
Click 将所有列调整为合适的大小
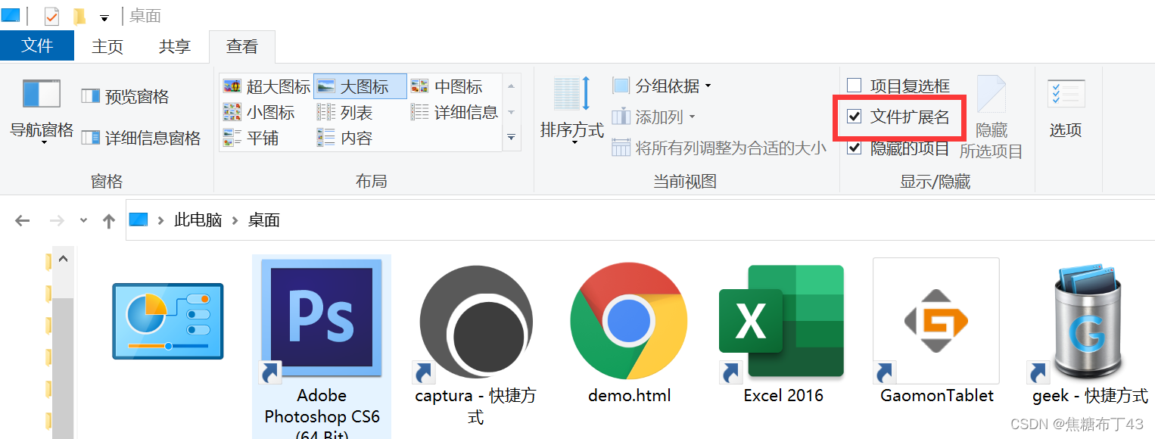[718, 148]
